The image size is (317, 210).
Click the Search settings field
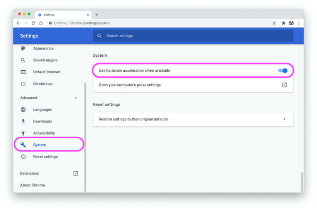192,36
